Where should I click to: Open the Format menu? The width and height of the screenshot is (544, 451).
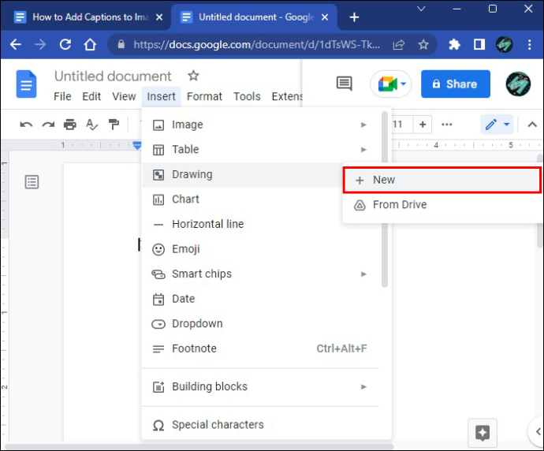point(204,96)
